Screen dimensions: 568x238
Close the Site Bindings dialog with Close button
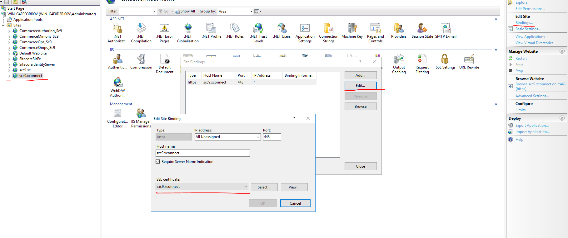361,166
